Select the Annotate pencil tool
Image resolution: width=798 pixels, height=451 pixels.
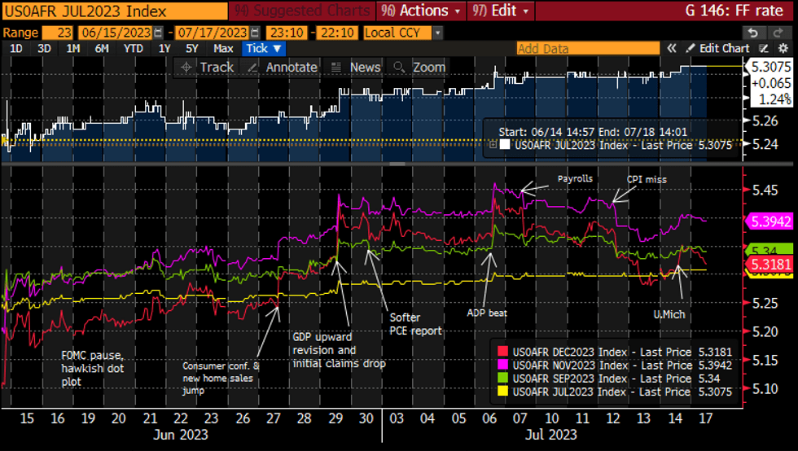click(283, 68)
